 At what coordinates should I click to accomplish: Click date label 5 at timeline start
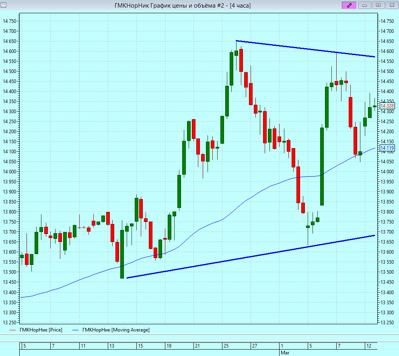(25, 346)
